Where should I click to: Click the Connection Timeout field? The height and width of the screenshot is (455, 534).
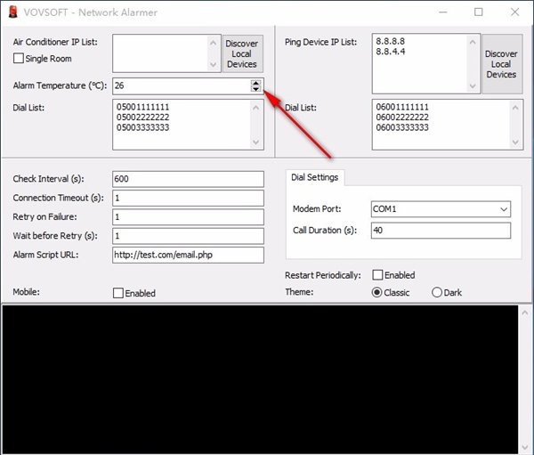[188, 198]
